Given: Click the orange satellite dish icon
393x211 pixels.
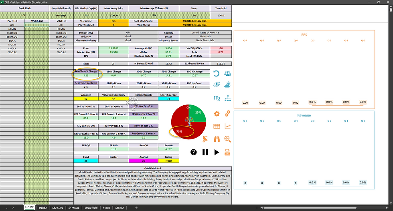Looking at the screenshot, I should click(205, 139).
